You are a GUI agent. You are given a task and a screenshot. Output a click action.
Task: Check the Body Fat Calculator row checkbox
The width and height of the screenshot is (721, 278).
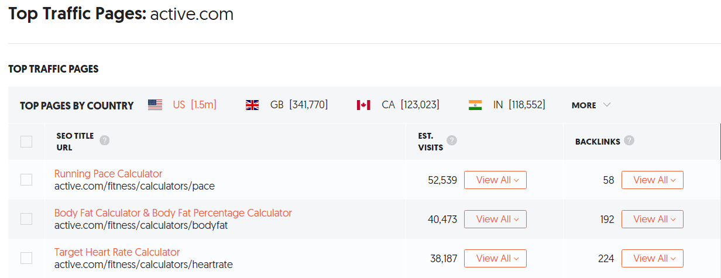[26, 219]
